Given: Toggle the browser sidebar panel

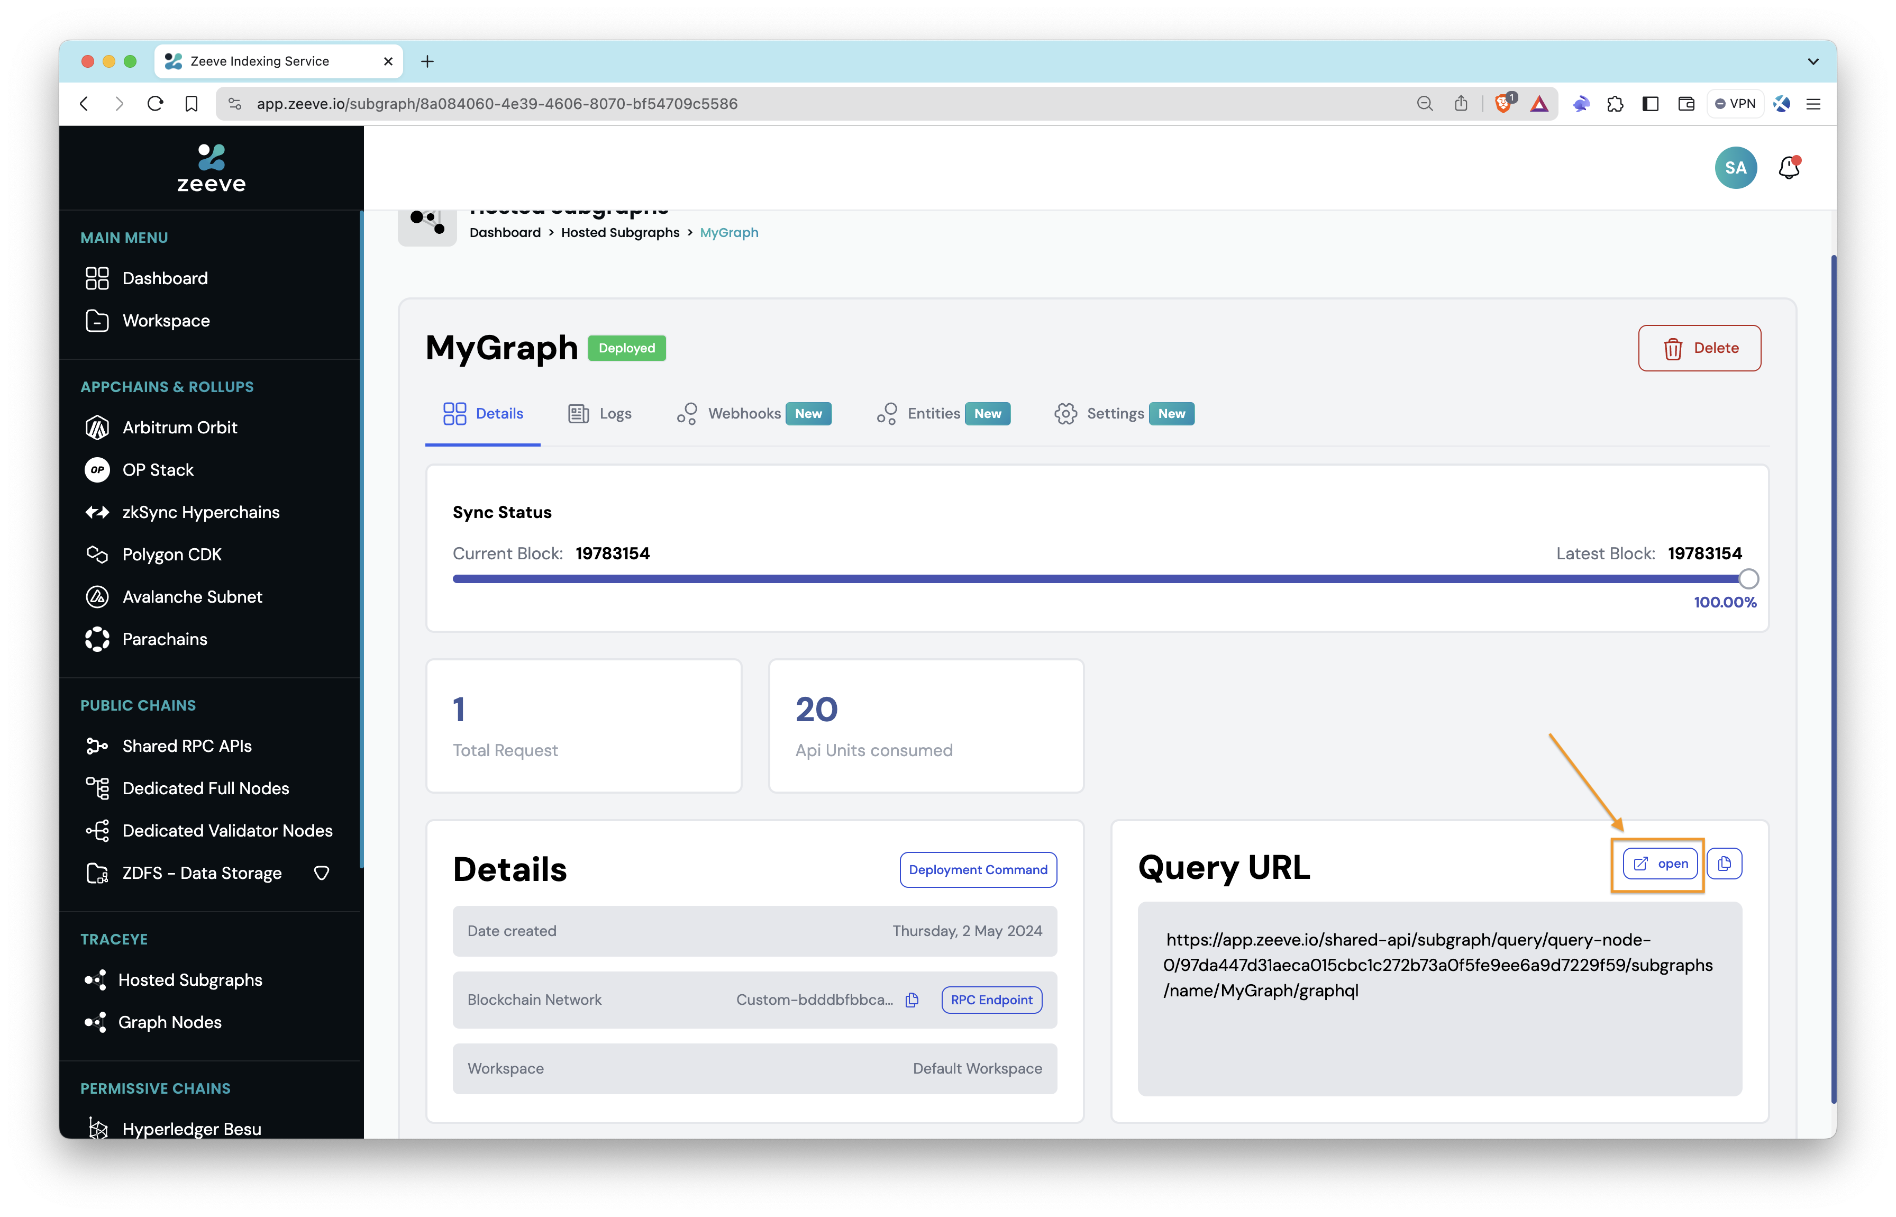Looking at the screenshot, I should (x=1651, y=104).
